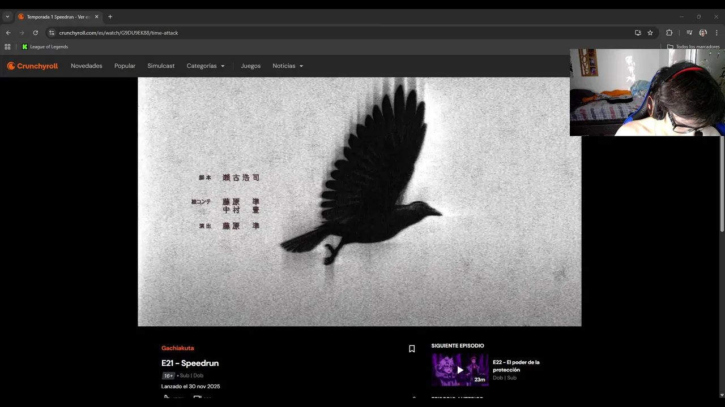Image resolution: width=725 pixels, height=407 pixels.
Task: Play the next episode thumbnail
Action: click(460, 370)
